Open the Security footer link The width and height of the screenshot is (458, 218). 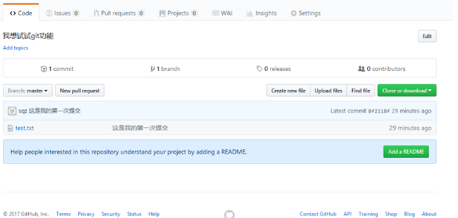coord(111,214)
